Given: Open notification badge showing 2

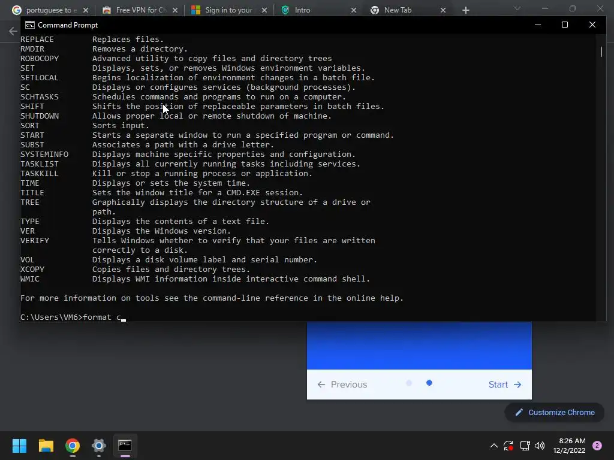Looking at the screenshot, I should coord(597,446).
